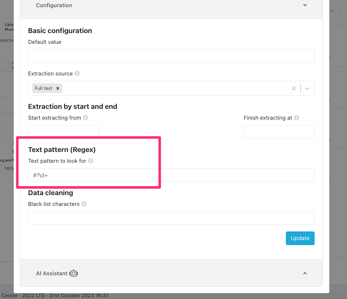This screenshot has height=299, width=347.
Task: Click info icon beside Text pattern to look for
Action: click(x=91, y=161)
